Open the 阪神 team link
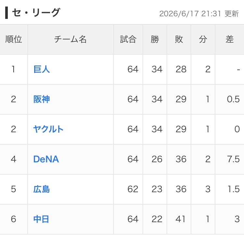Viewport: 244px width, 245px height. 42,99
